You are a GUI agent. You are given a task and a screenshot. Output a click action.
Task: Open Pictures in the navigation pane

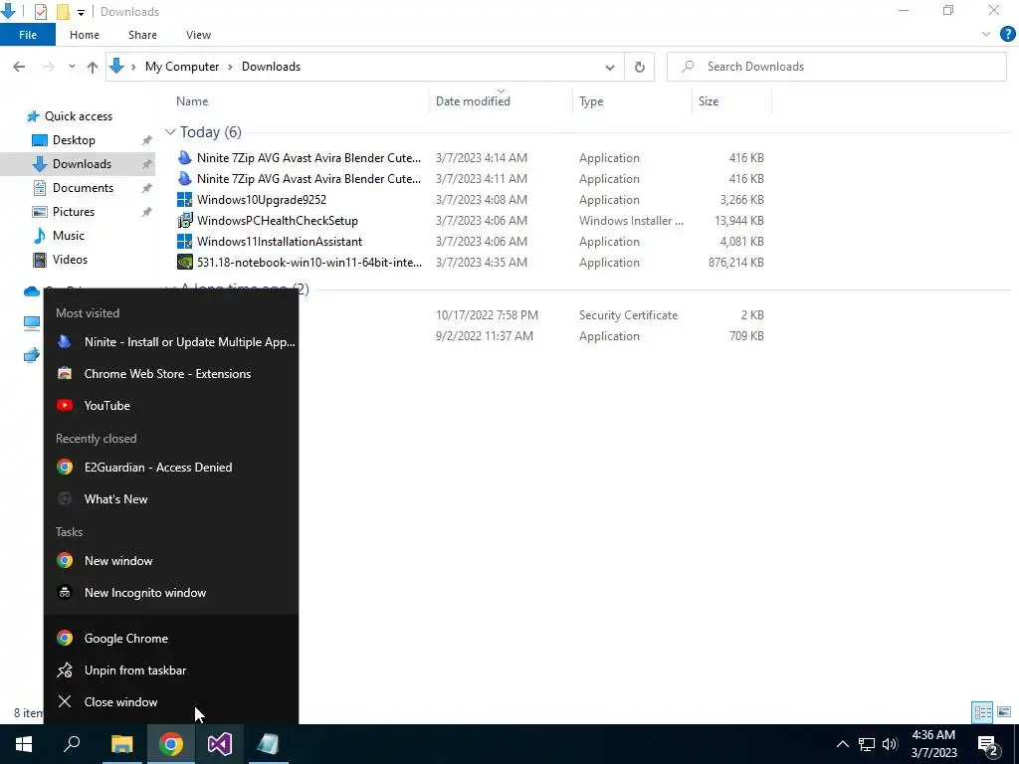[x=74, y=212]
